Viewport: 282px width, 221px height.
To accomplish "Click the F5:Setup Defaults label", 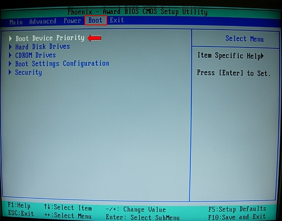I will (x=237, y=208).
